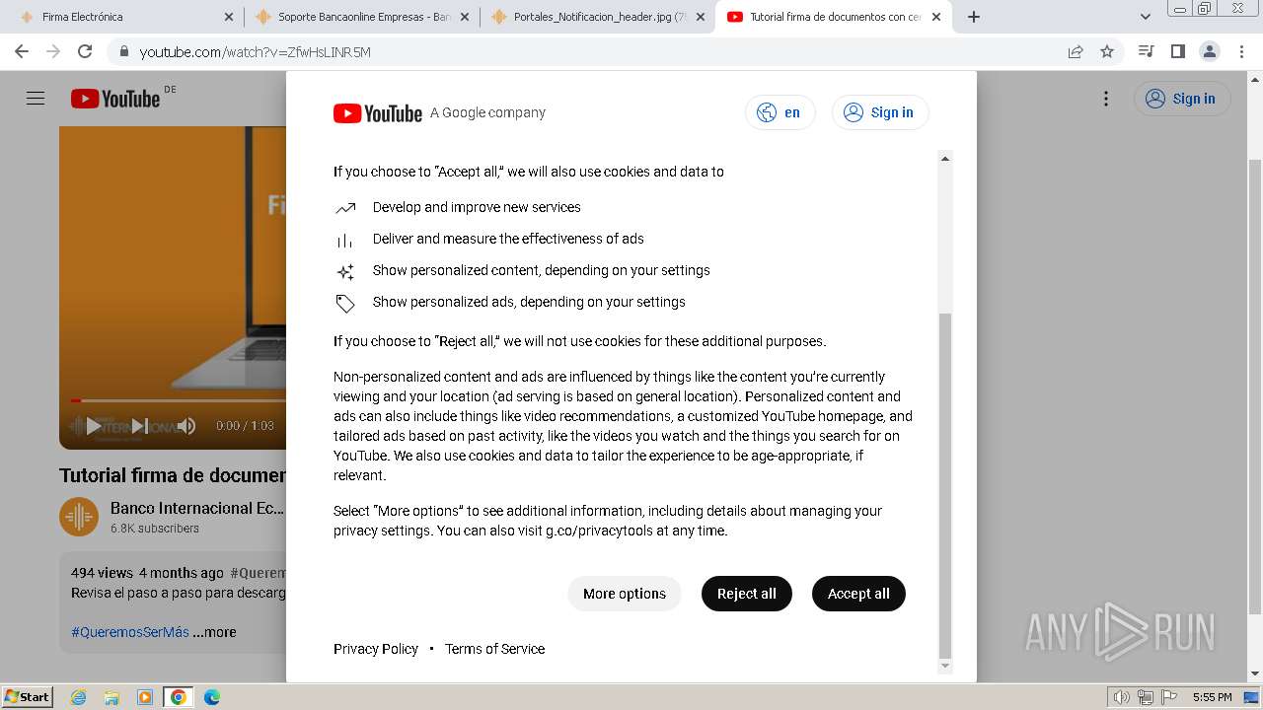Image resolution: width=1263 pixels, height=710 pixels.
Task: Open the Privacy Policy link
Action: pyautogui.click(x=376, y=649)
